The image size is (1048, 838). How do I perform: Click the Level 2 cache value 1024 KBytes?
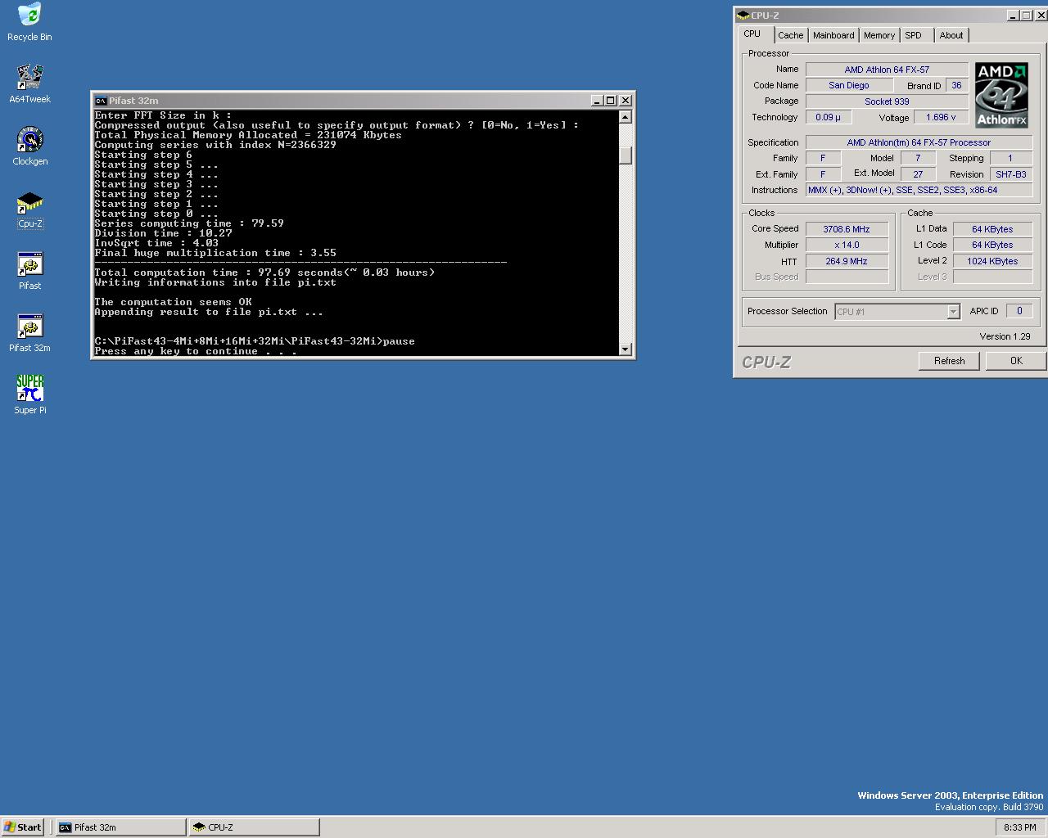pyautogui.click(x=992, y=261)
